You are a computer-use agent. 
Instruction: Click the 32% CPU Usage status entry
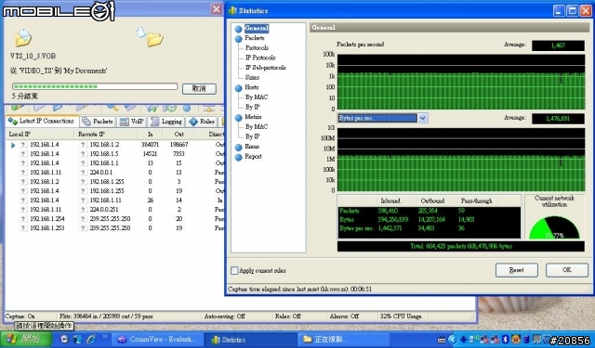401,316
